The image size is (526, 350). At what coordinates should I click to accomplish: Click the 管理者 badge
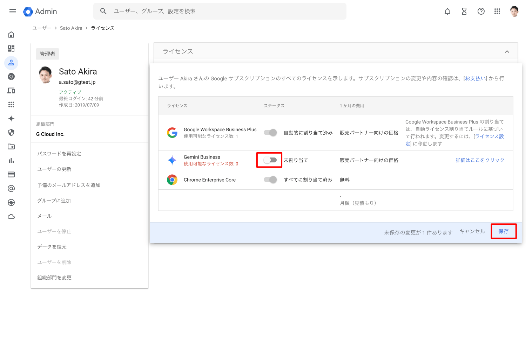click(x=47, y=54)
